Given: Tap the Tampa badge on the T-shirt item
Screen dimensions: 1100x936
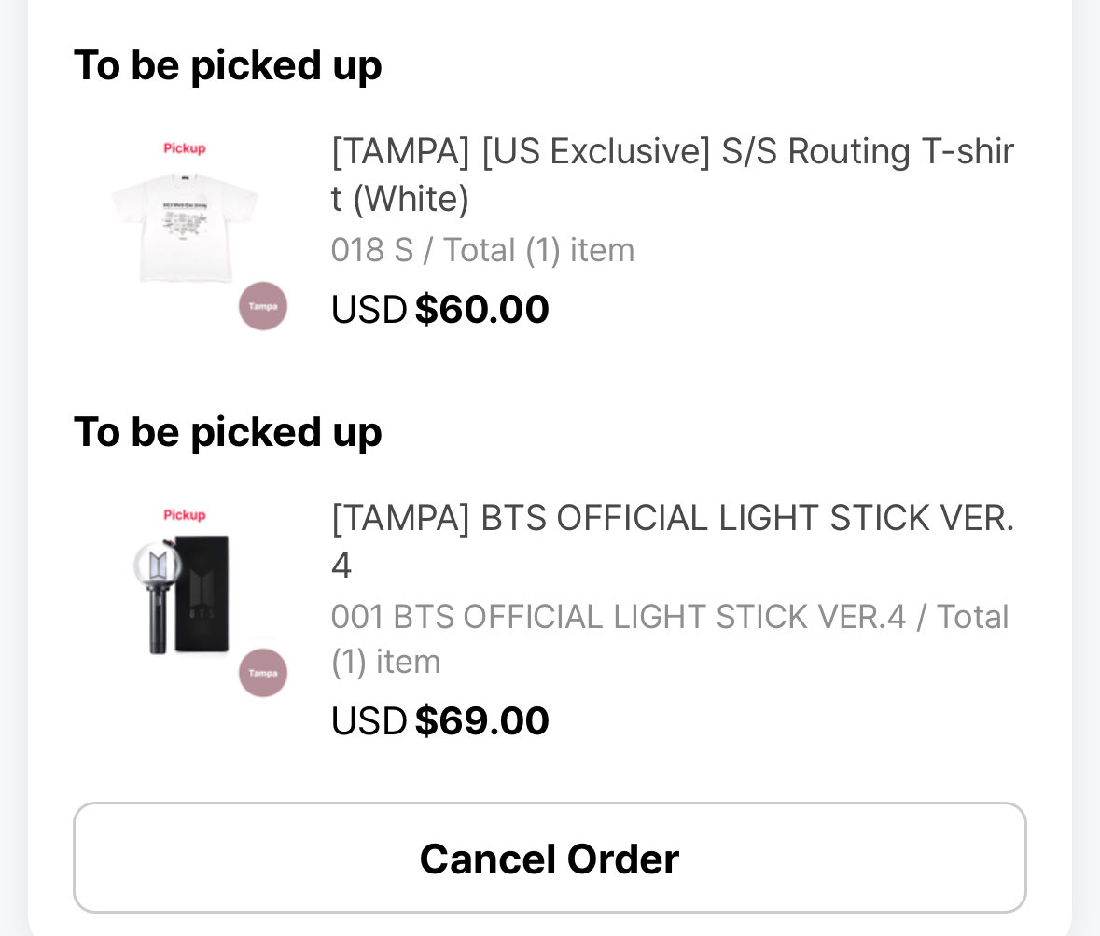Looking at the screenshot, I should pyautogui.click(x=263, y=306).
